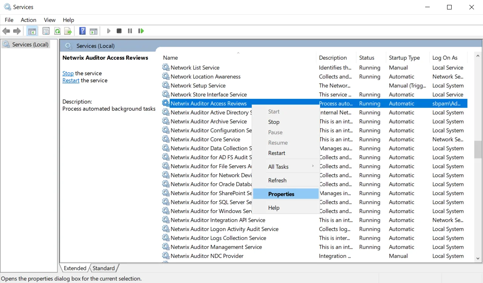
Task: Select the Netwrix Auditor Access Reviews row
Action: [314, 103]
